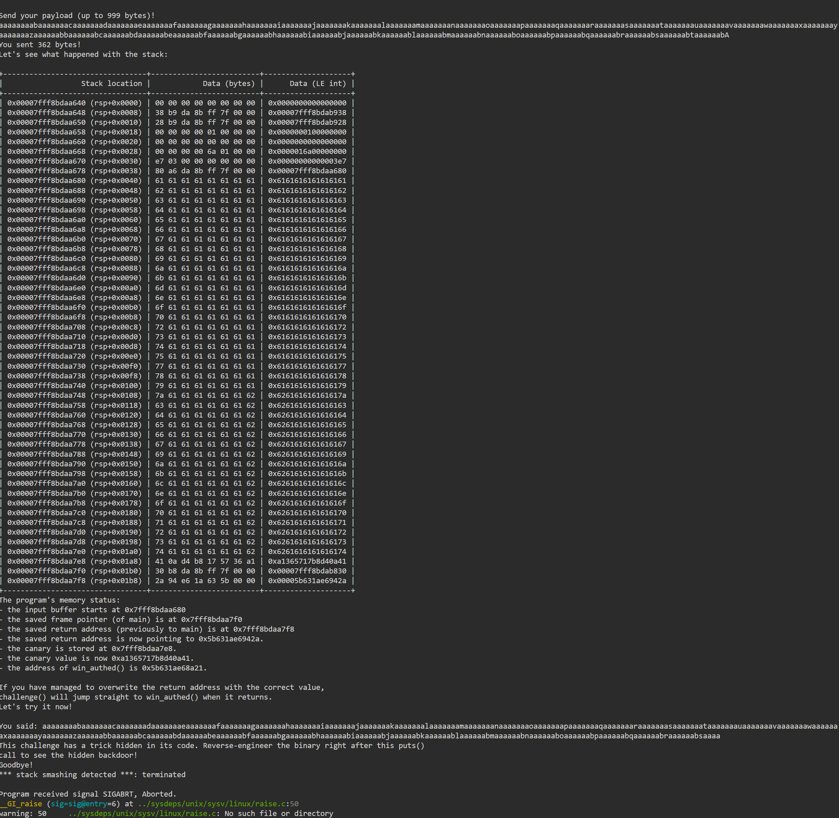Click the line 'The program's memory status:'
Viewport: 839px width, 818px height.
coord(60,601)
